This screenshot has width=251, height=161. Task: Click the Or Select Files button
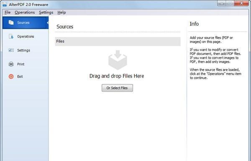tap(117, 88)
